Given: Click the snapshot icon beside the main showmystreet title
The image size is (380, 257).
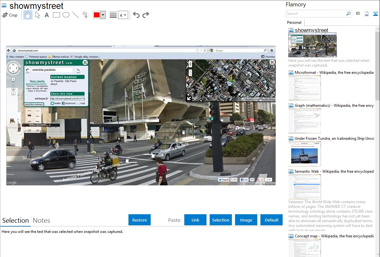Looking at the screenshot, I should [x=4, y=6].
